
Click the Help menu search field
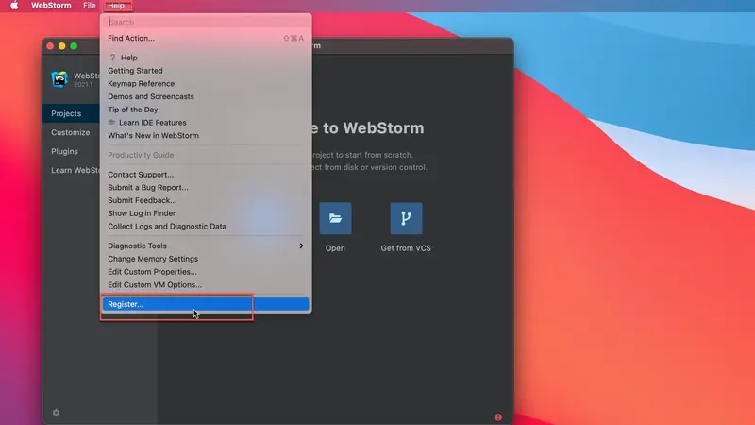pos(206,22)
